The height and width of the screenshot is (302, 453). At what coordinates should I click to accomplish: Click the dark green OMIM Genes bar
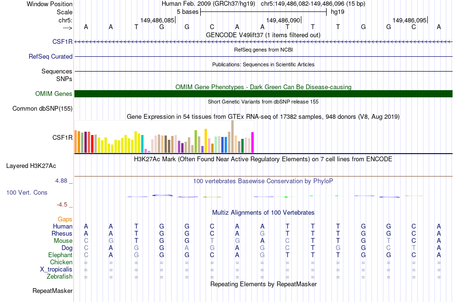(263, 94)
